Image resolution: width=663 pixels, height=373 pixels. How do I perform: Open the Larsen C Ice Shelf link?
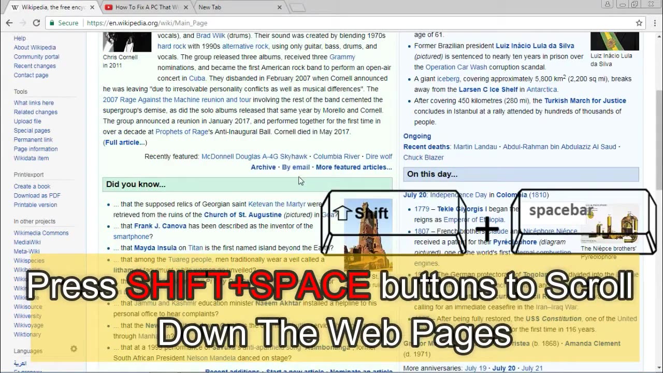pyautogui.click(x=488, y=90)
